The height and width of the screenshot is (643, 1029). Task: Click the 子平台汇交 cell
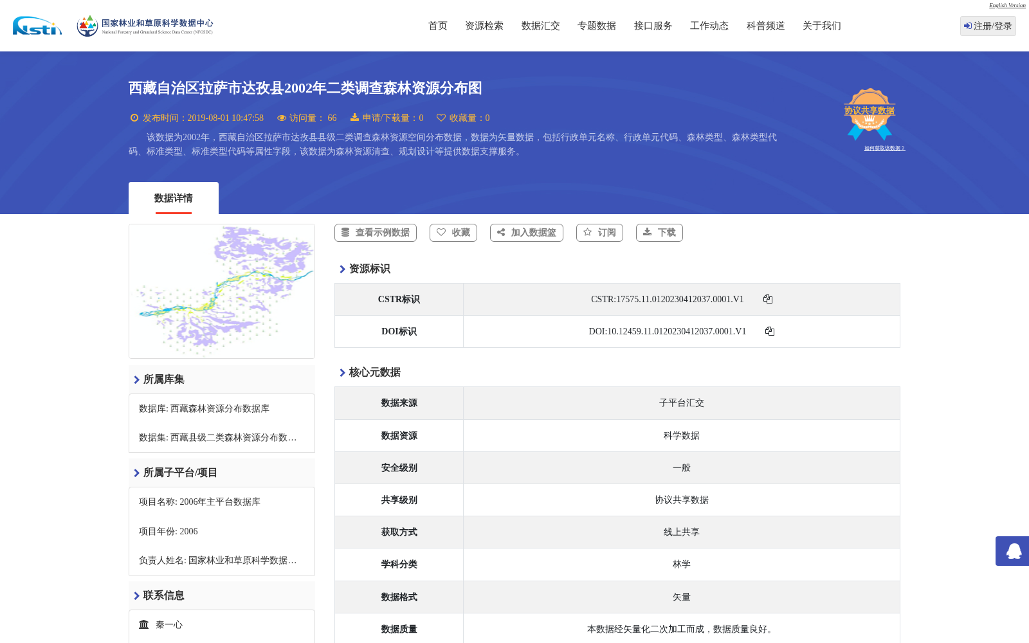click(682, 403)
